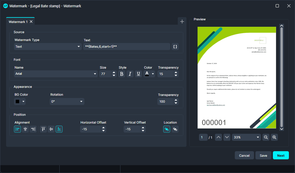Open the Watermark Type dropdown
Image resolution: width=295 pixels, height=173 pixels.
tap(48, 47)
